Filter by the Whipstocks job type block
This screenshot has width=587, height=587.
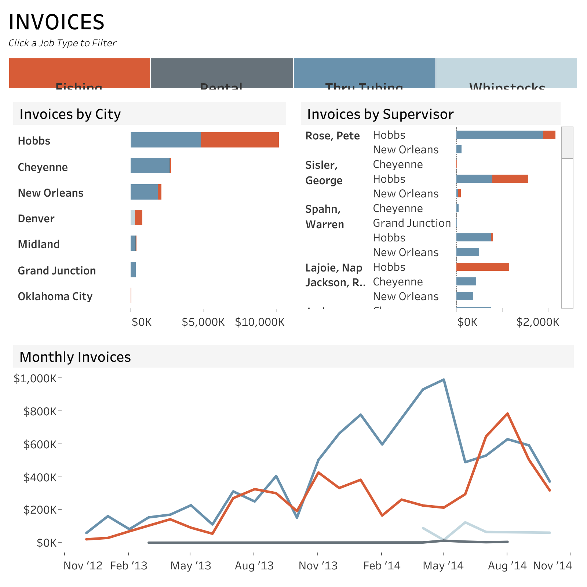[x=507, y=73]
